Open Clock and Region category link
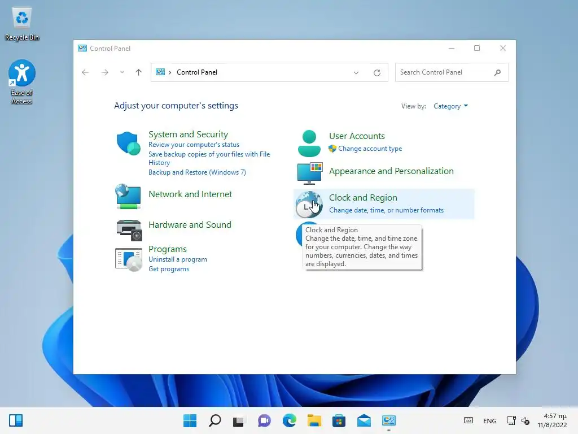 pyautogui.click(x=363, y=198)
